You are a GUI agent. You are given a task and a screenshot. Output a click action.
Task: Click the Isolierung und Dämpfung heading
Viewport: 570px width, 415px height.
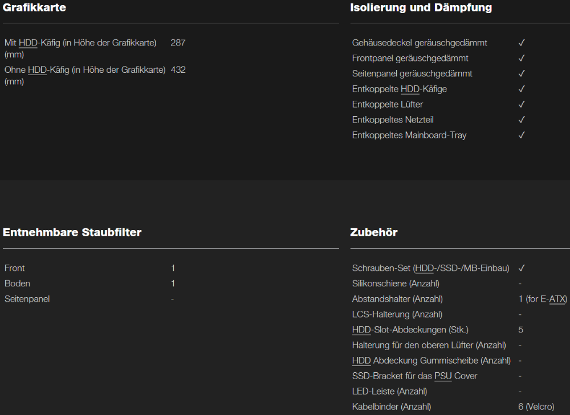pos(421,7)
